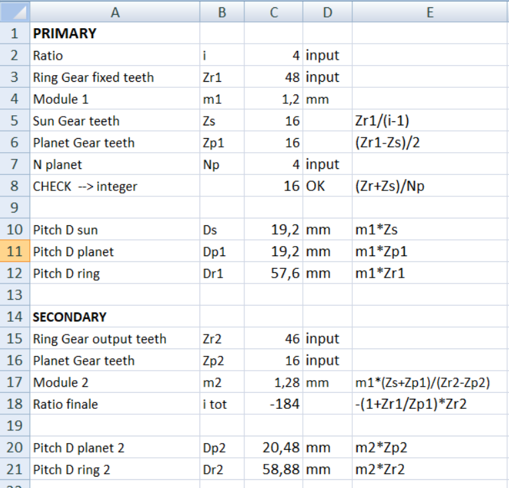
Task: Click the column E header
Action: click(429, 11)
